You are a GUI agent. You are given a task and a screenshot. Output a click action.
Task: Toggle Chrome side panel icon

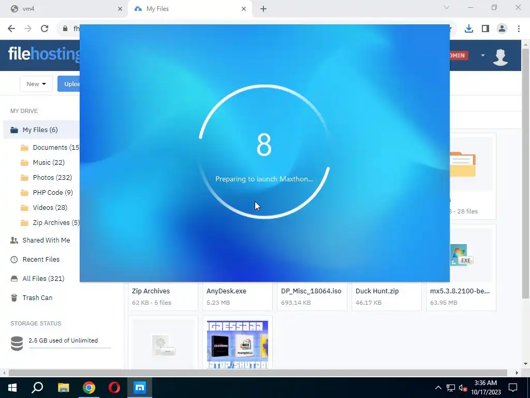485,29
